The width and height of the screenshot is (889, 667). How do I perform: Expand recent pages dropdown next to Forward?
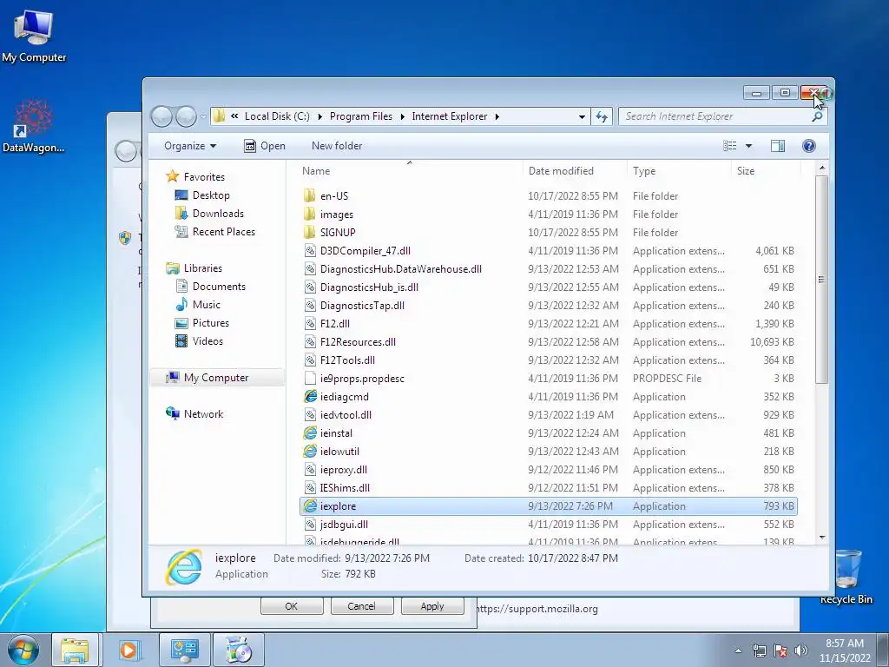coord(203,117)
